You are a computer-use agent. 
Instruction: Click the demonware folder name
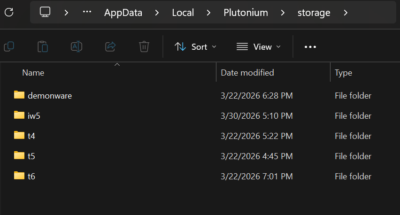(x=50, y=96)
